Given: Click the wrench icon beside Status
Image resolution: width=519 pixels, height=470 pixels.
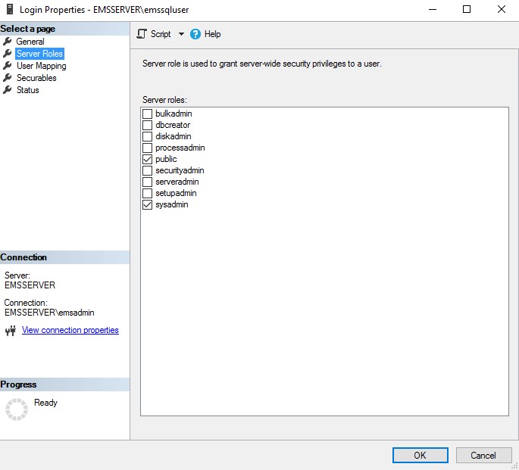Looking at the screenshot, I should (7, 90).
